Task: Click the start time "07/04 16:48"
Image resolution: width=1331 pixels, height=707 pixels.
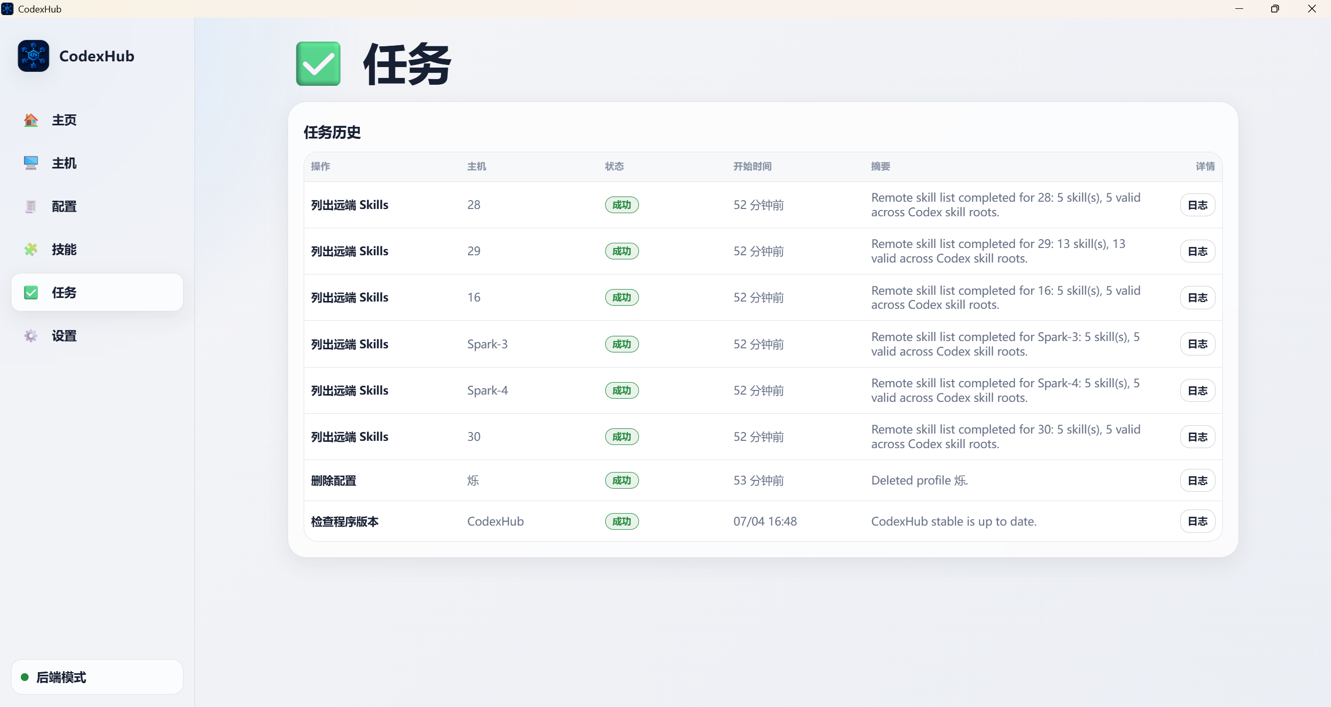Action: point(765,521)
